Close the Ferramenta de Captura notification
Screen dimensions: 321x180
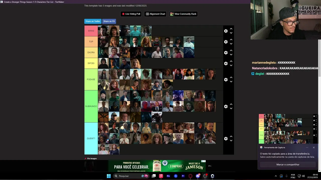(314, 147)
